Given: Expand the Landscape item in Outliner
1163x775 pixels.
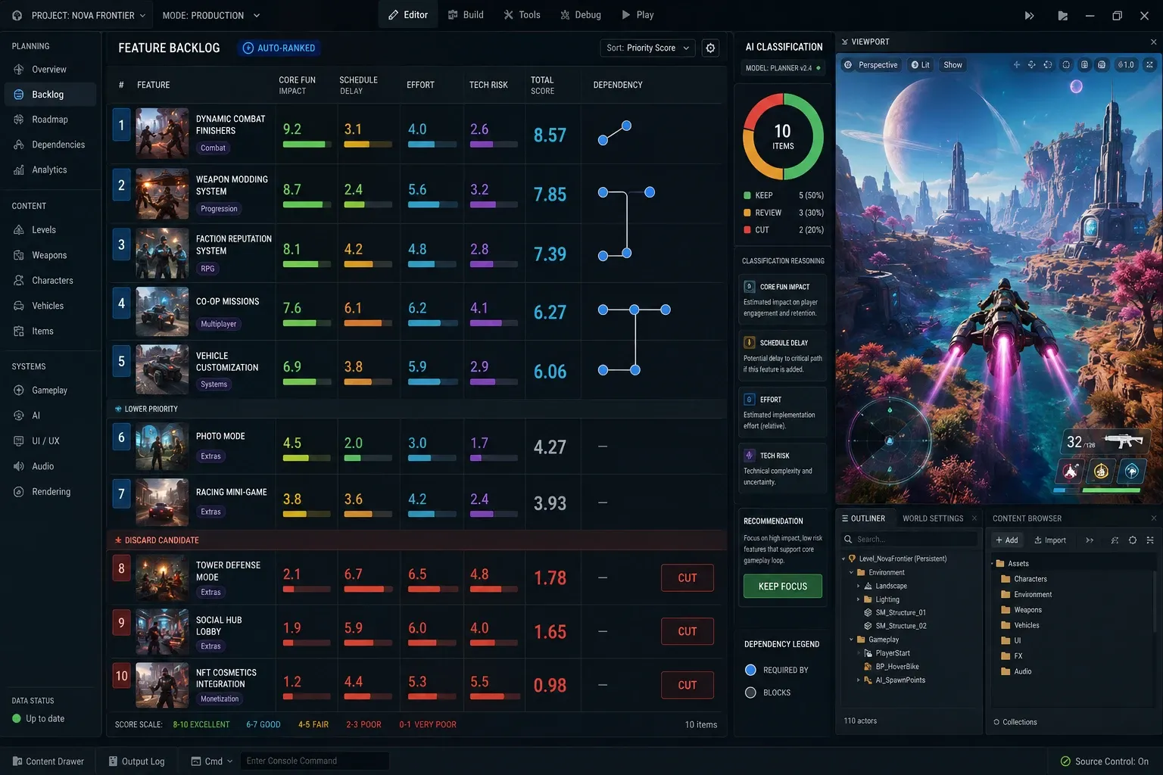Looking at the screenshot, I should (x=858, y=587).
